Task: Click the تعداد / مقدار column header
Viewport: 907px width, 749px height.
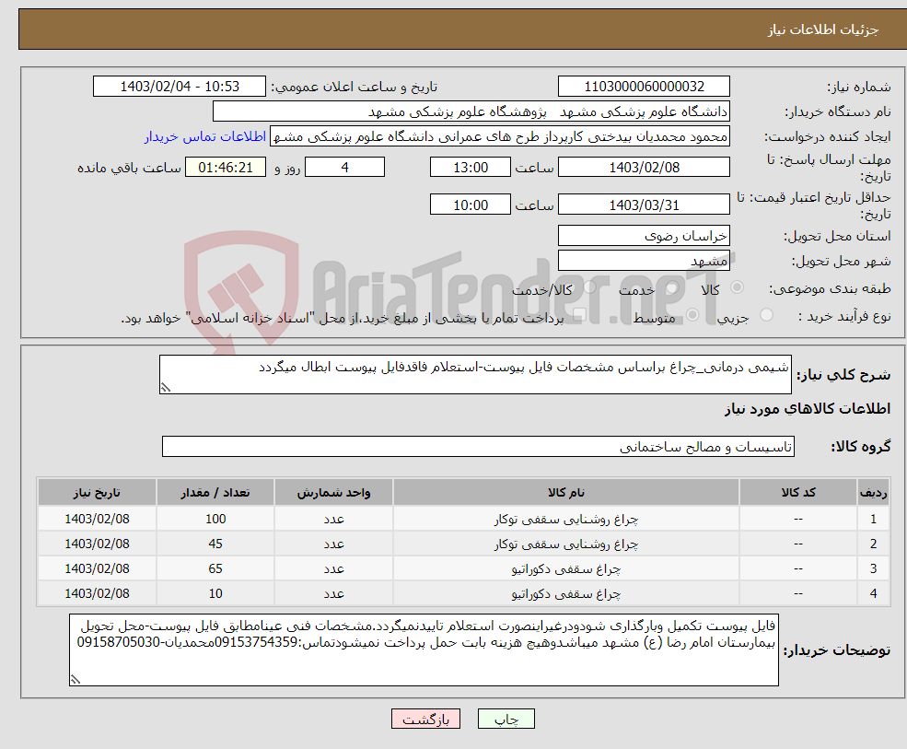Action: coord(215,492)
